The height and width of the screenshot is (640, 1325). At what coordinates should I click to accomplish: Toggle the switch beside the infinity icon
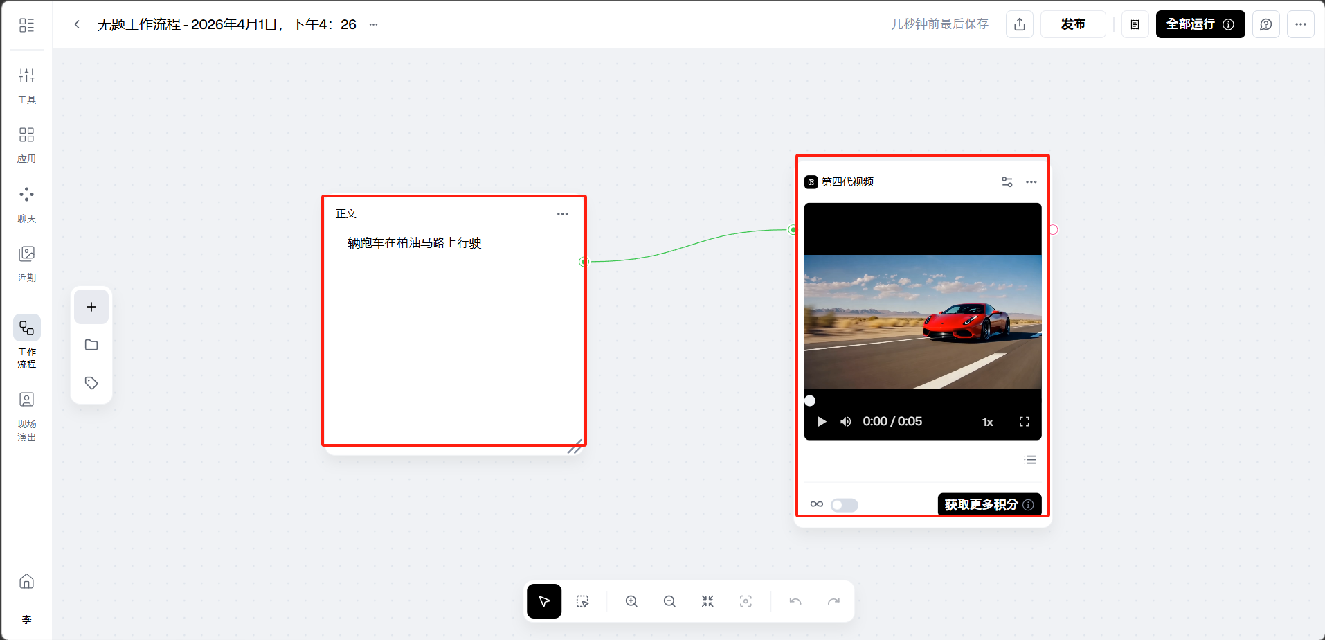click(844, 505)
